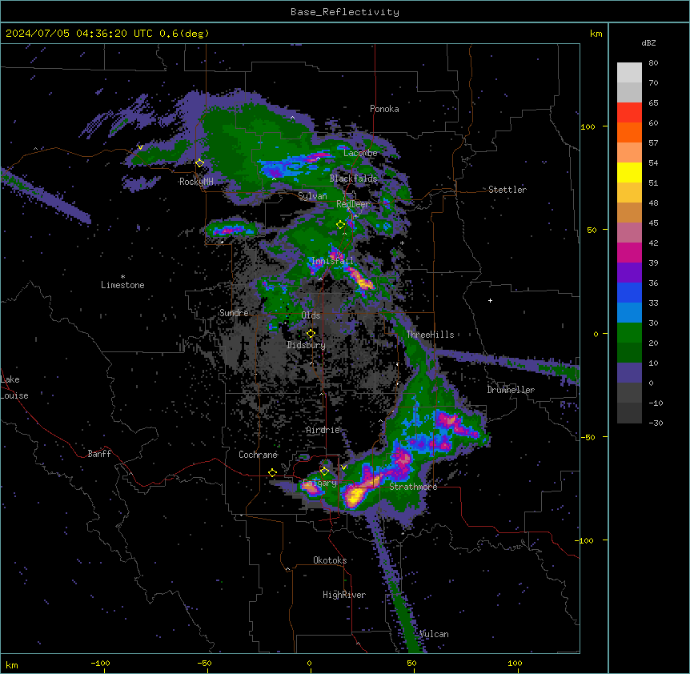This screenshot has width=690, height=674.
Task: Click the yellow V marker northeast of Calgary
Action: coord(343,467)
